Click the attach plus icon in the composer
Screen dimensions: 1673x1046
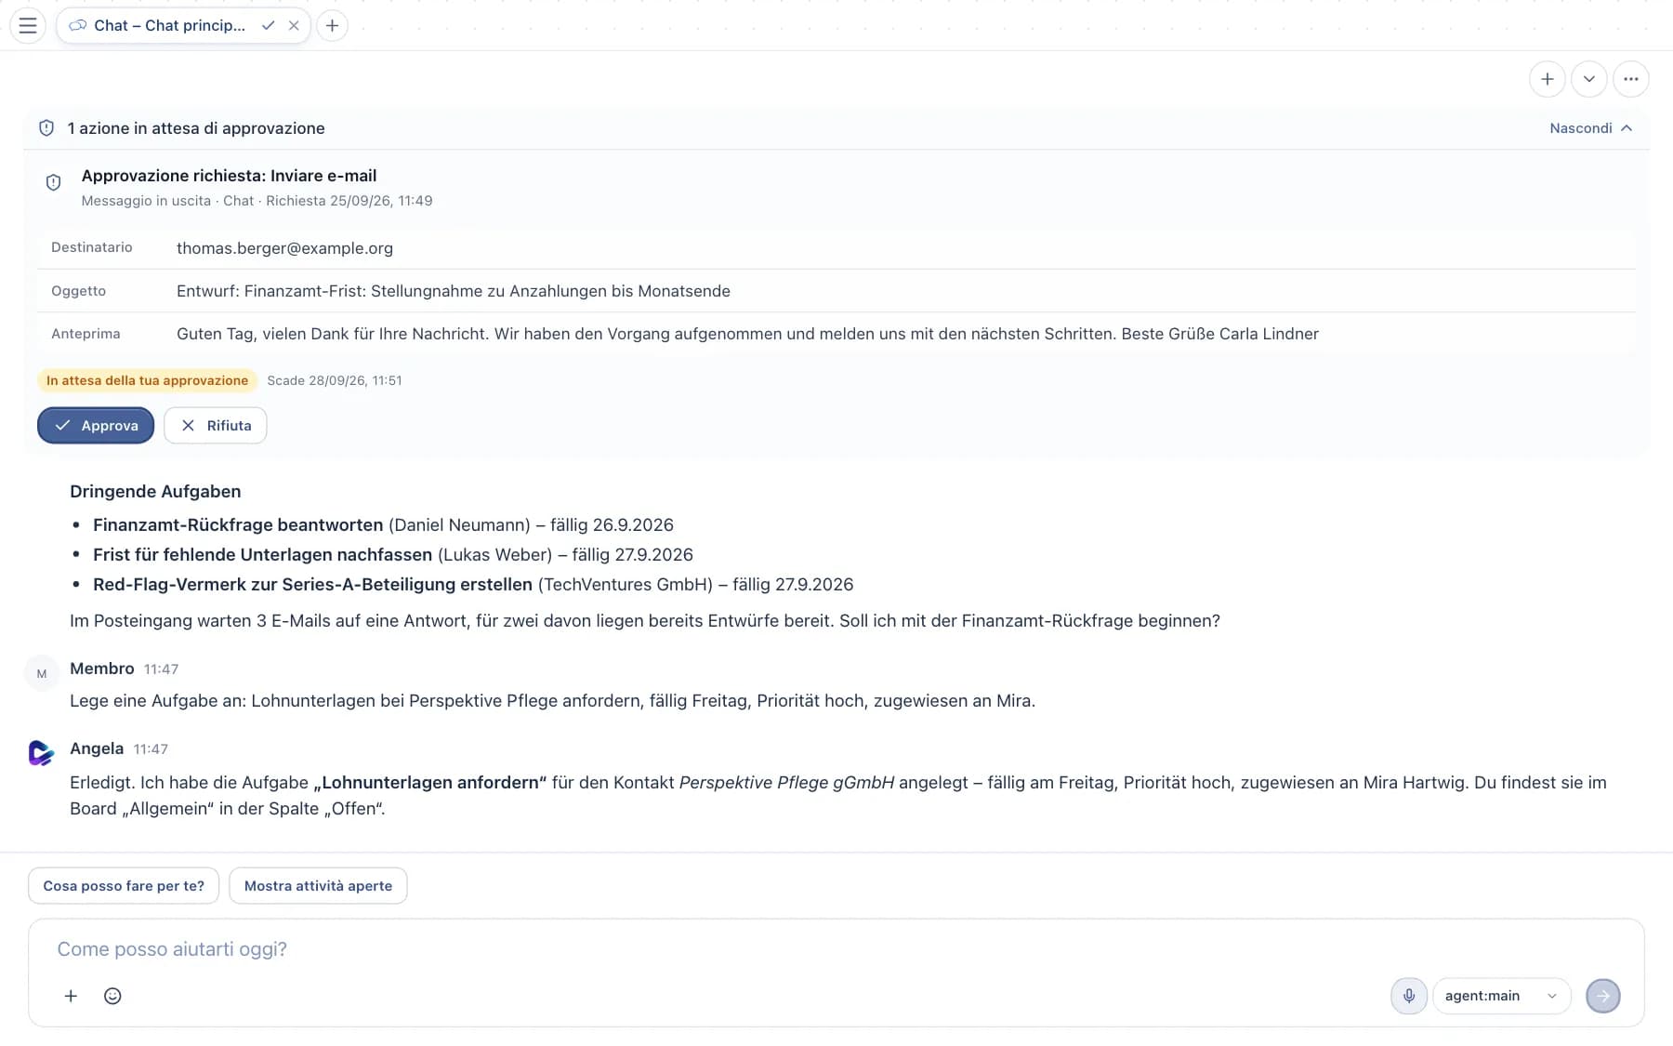[x=71, y=996]
